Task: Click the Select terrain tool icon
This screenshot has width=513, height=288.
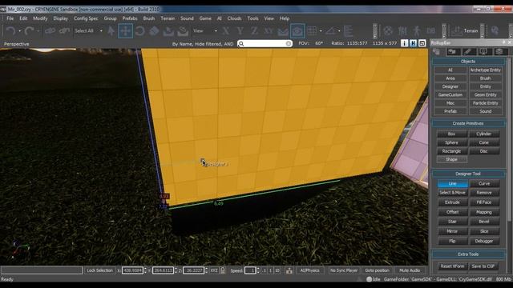Action: pyautogui.click(x=168, y=31)
